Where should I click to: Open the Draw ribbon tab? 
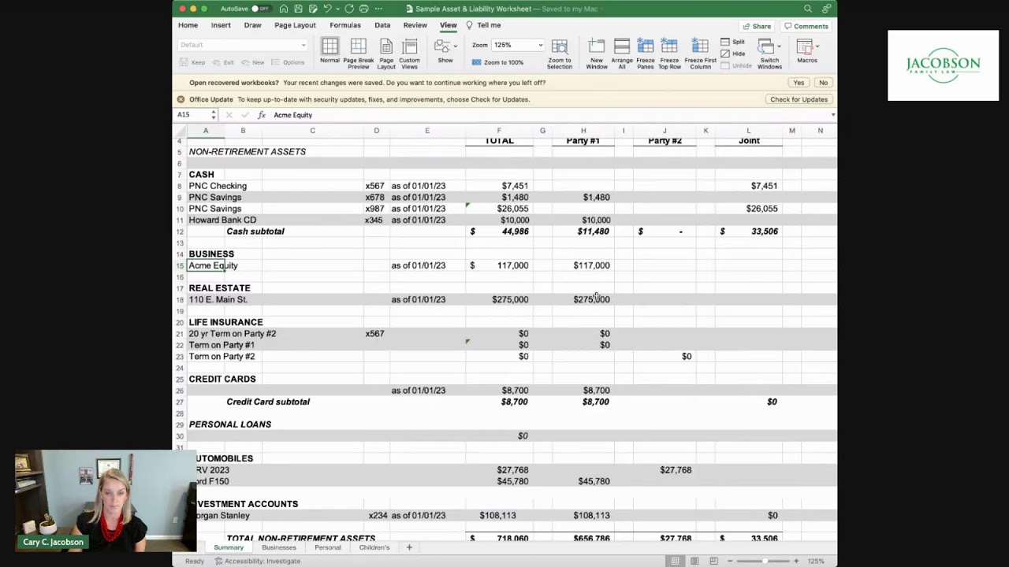[x=252, y=25]
